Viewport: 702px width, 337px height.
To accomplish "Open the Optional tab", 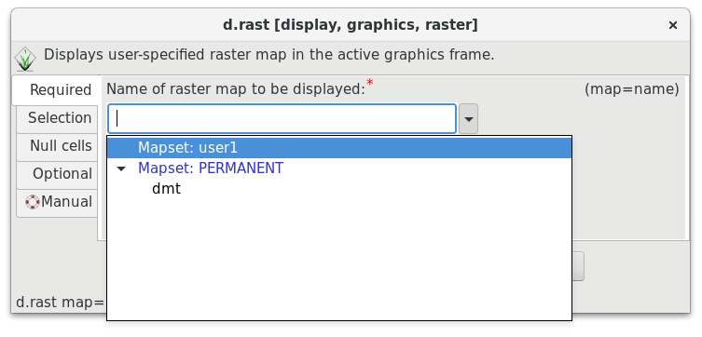I will pyautogui.click(x=57, y=174).
